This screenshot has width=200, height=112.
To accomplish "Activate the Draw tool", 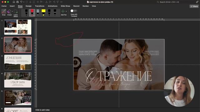I will [4, 12].
